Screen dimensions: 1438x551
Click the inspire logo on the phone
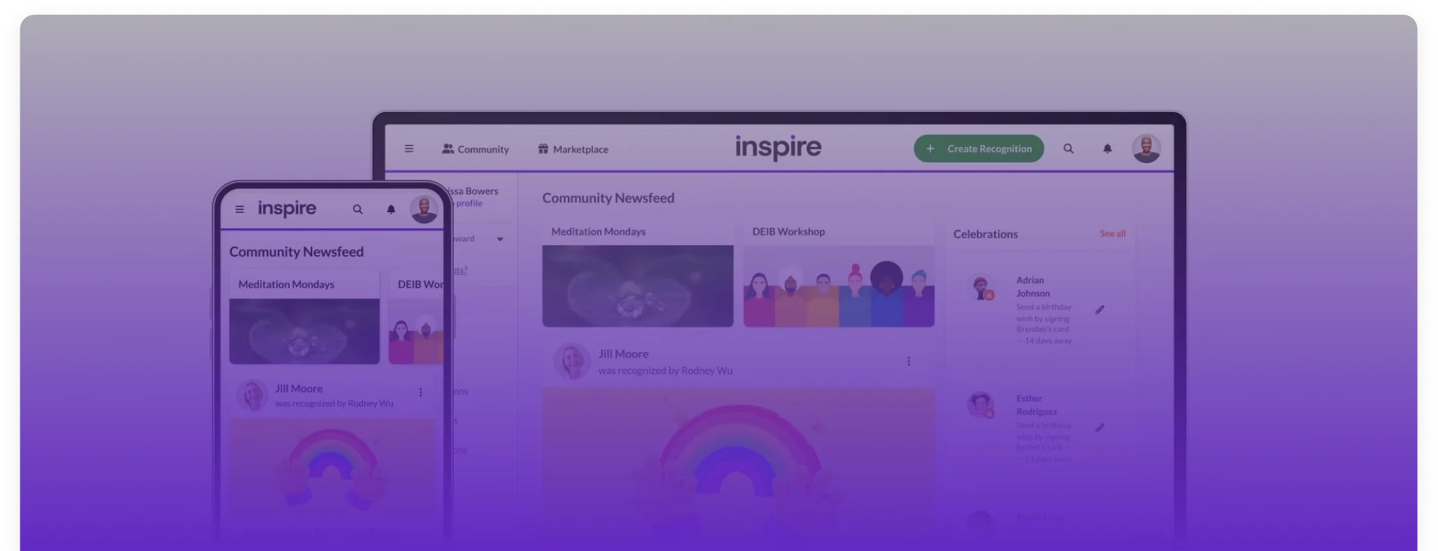click(287, 209)
